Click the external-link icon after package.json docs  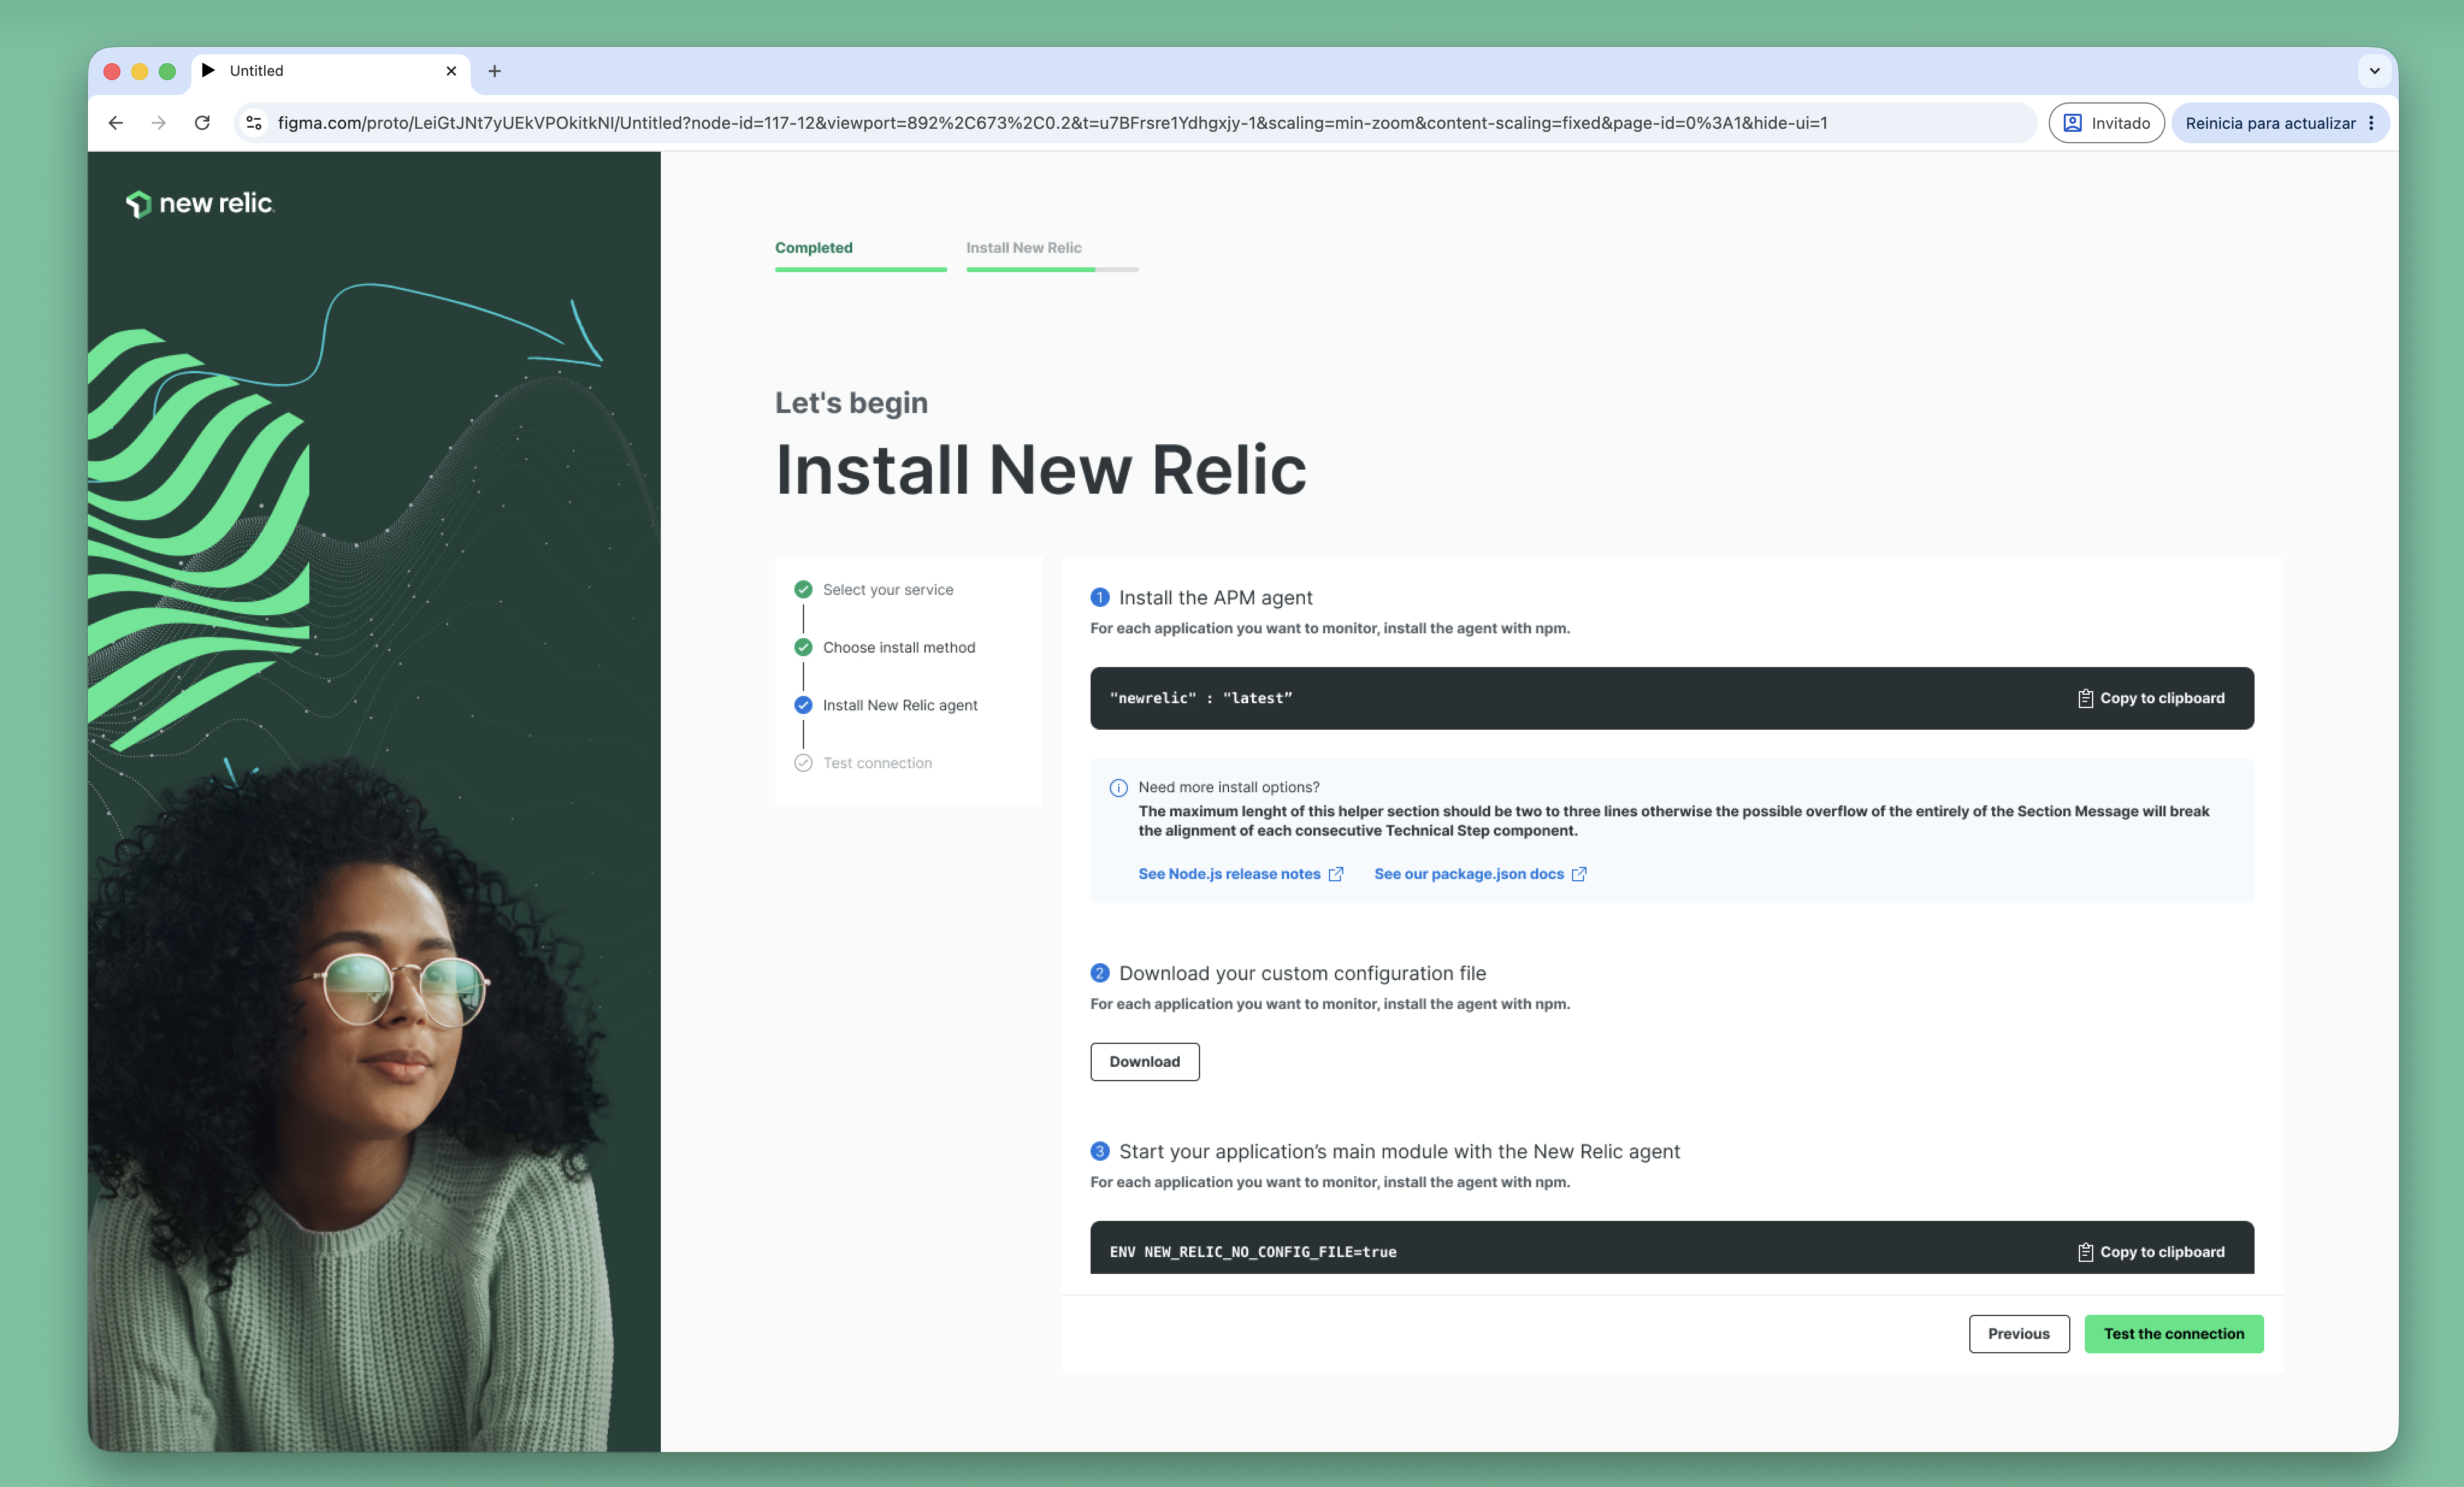(1579, 874)
